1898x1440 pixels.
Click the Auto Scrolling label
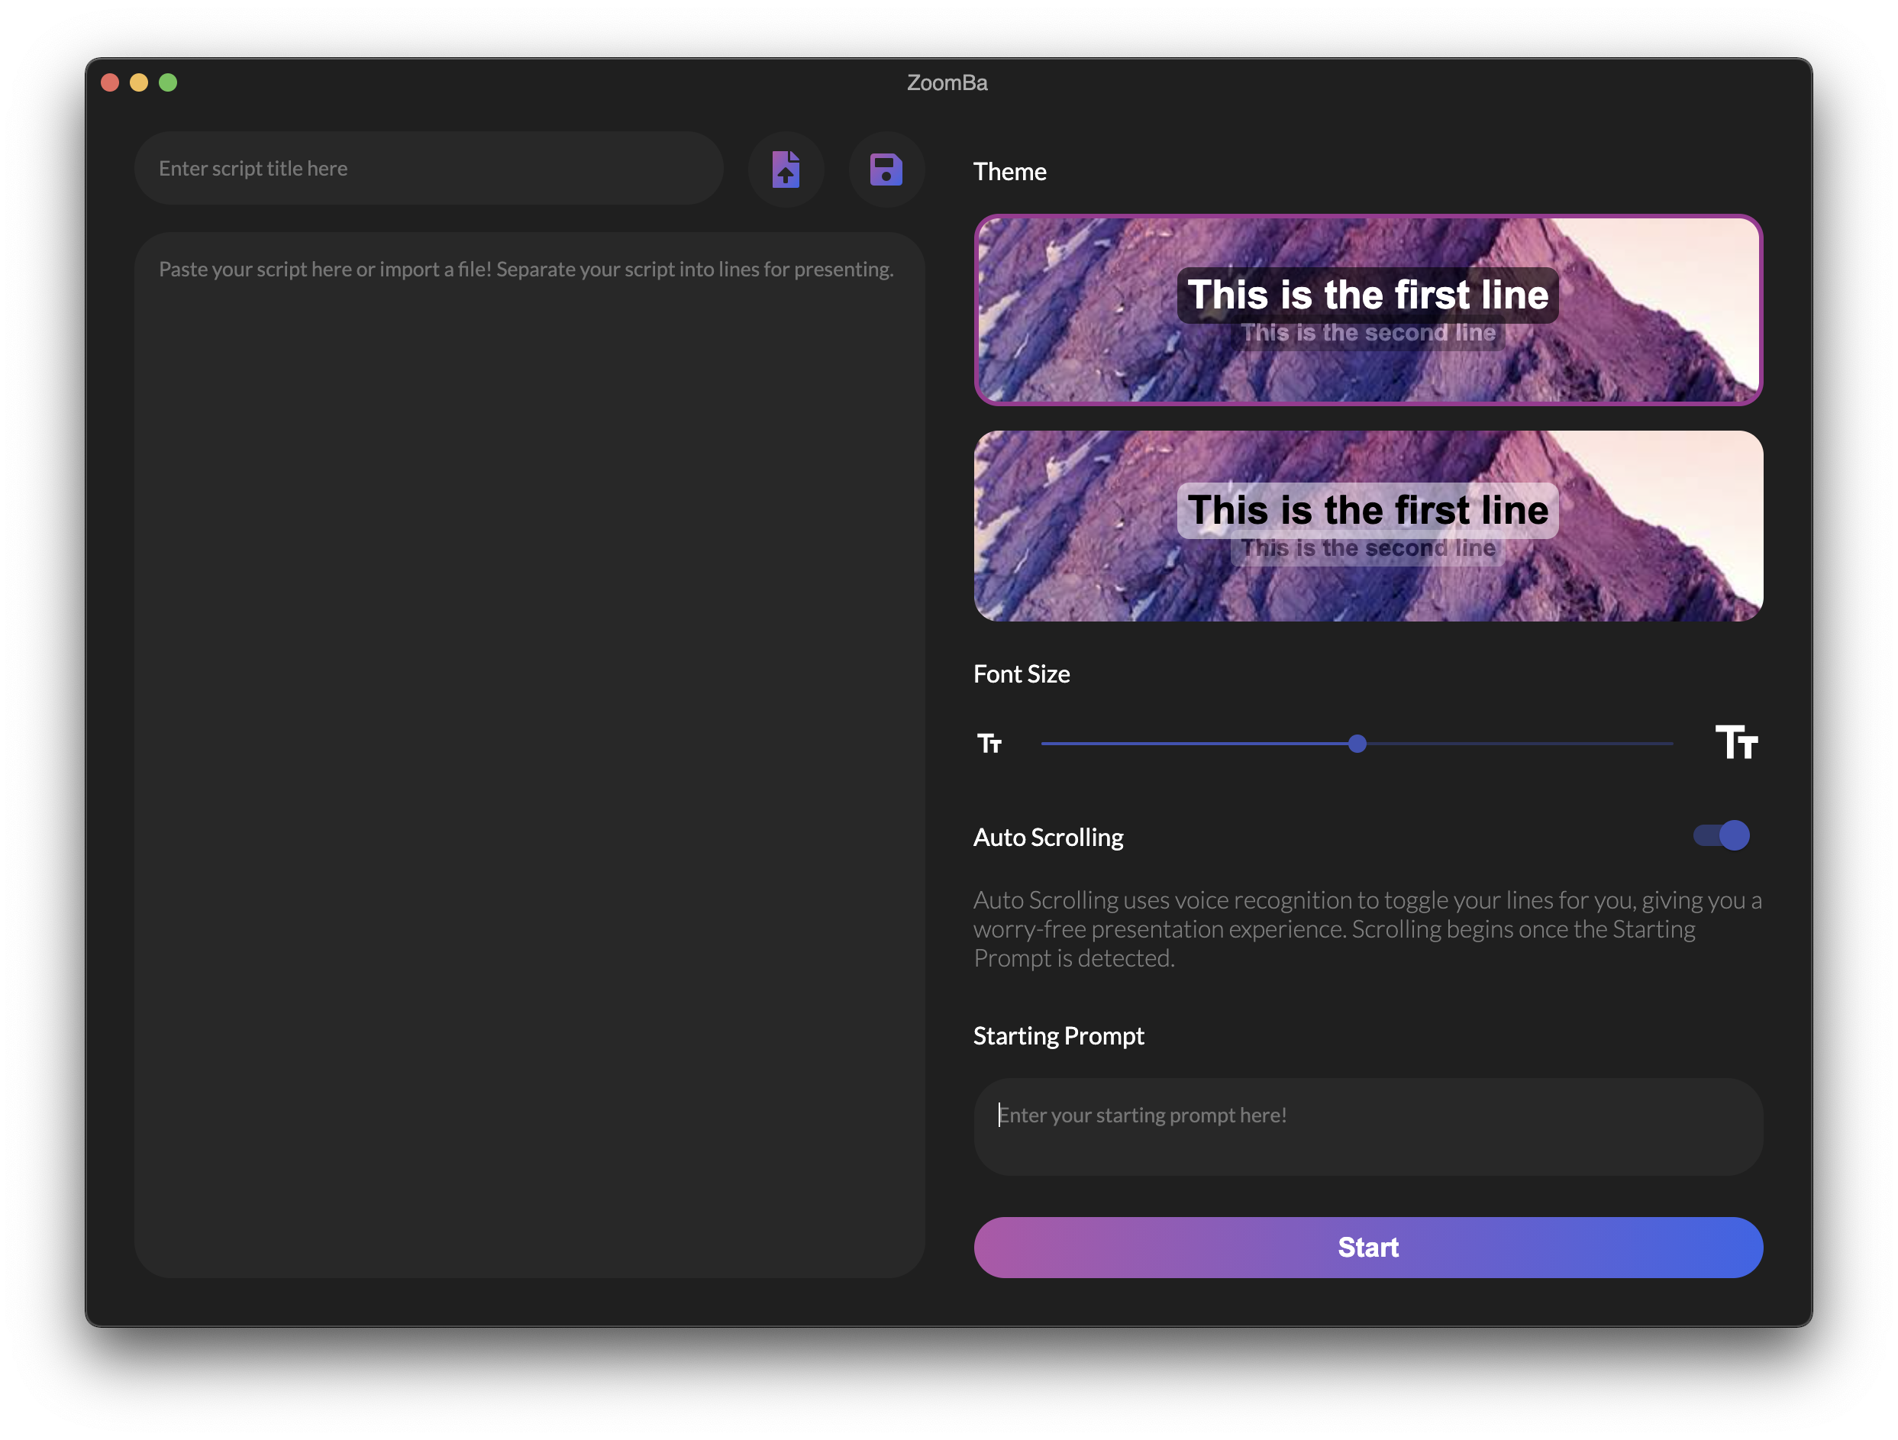[x=1047, y=837]
